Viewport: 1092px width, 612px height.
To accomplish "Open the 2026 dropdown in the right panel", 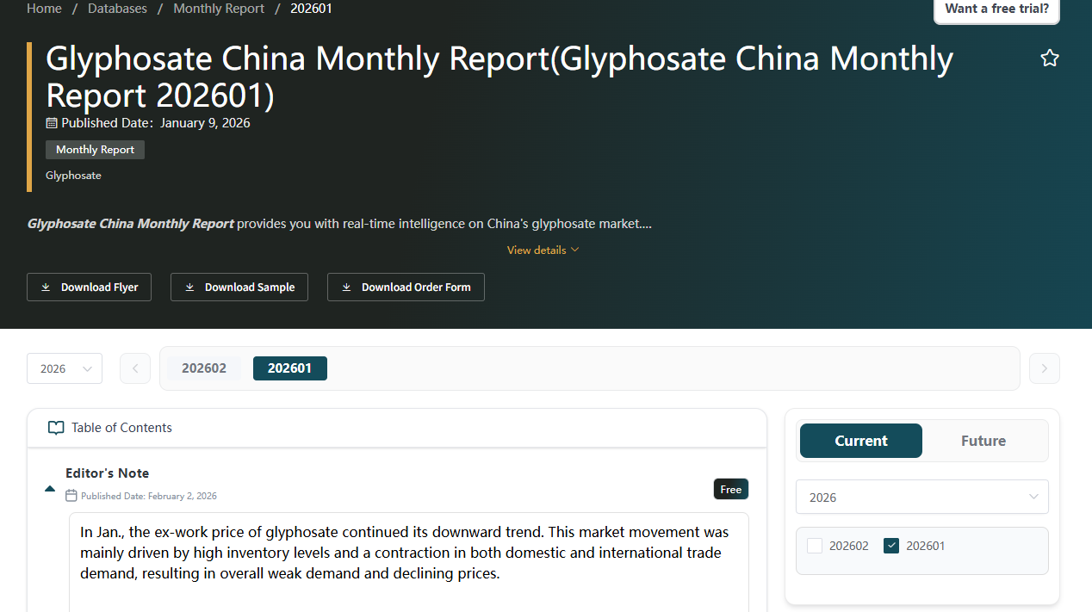I will pos(921,497).
